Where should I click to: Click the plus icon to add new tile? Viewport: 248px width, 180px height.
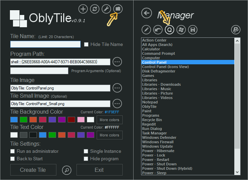[83, 9]
